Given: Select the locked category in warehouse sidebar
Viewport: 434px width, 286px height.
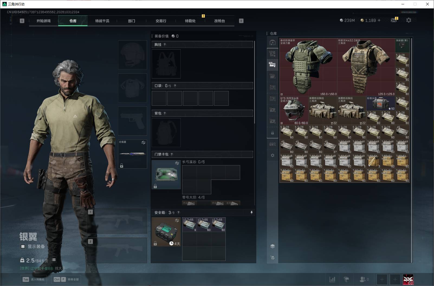Looking at the screenshot, I should [x=273, y=133].
